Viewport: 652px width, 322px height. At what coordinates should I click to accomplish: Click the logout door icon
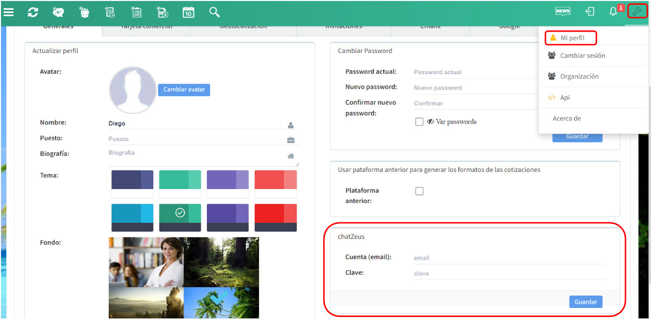coord(590,11)
